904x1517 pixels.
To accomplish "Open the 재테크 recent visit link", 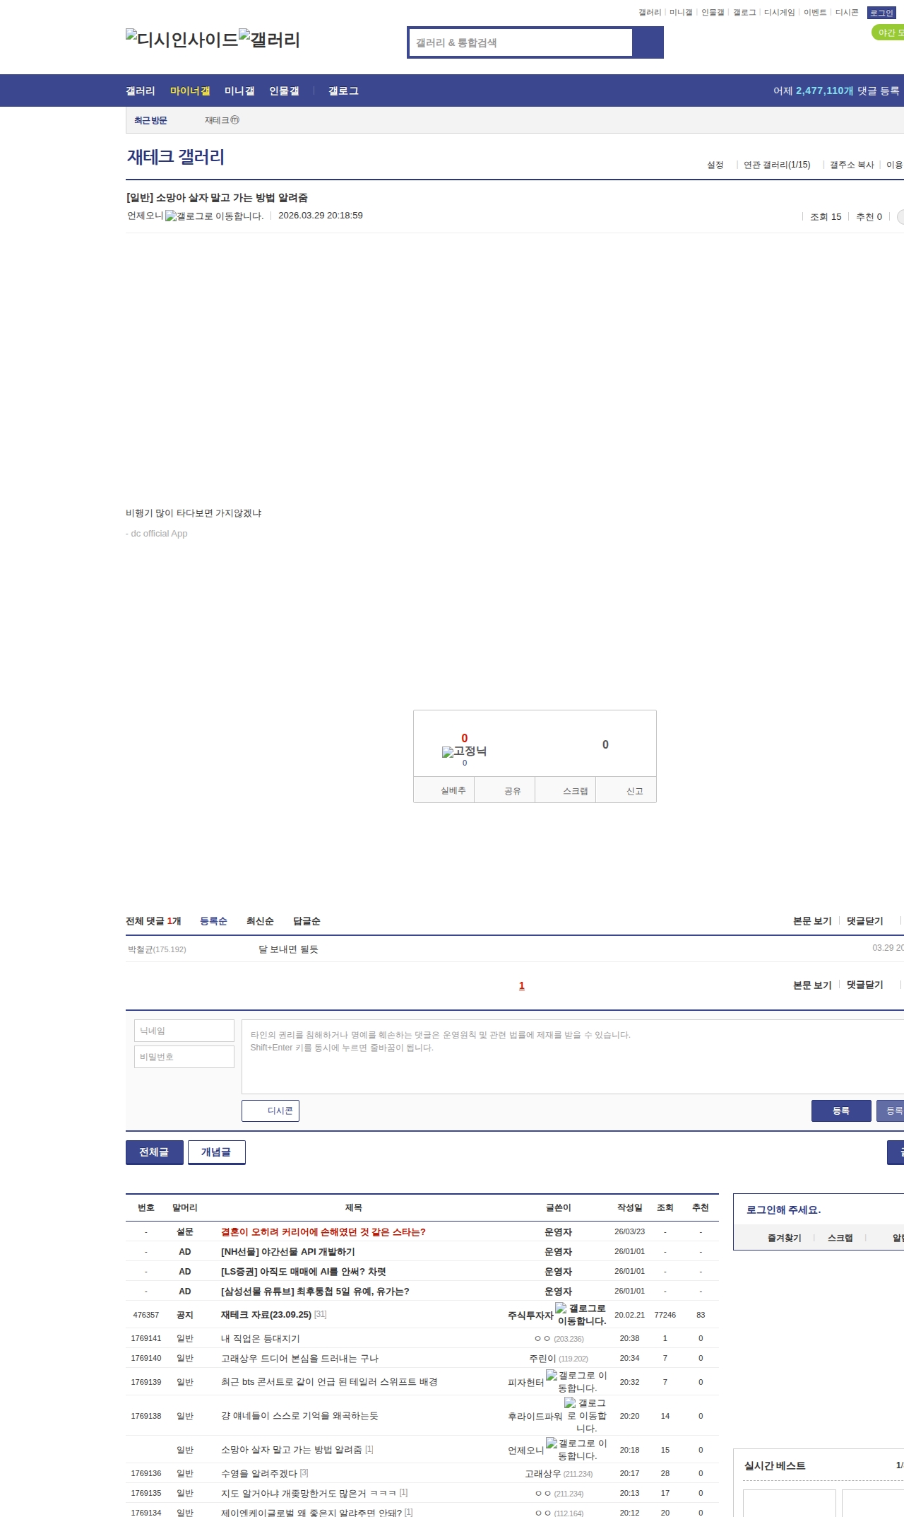I will click(x=217, y=121).
